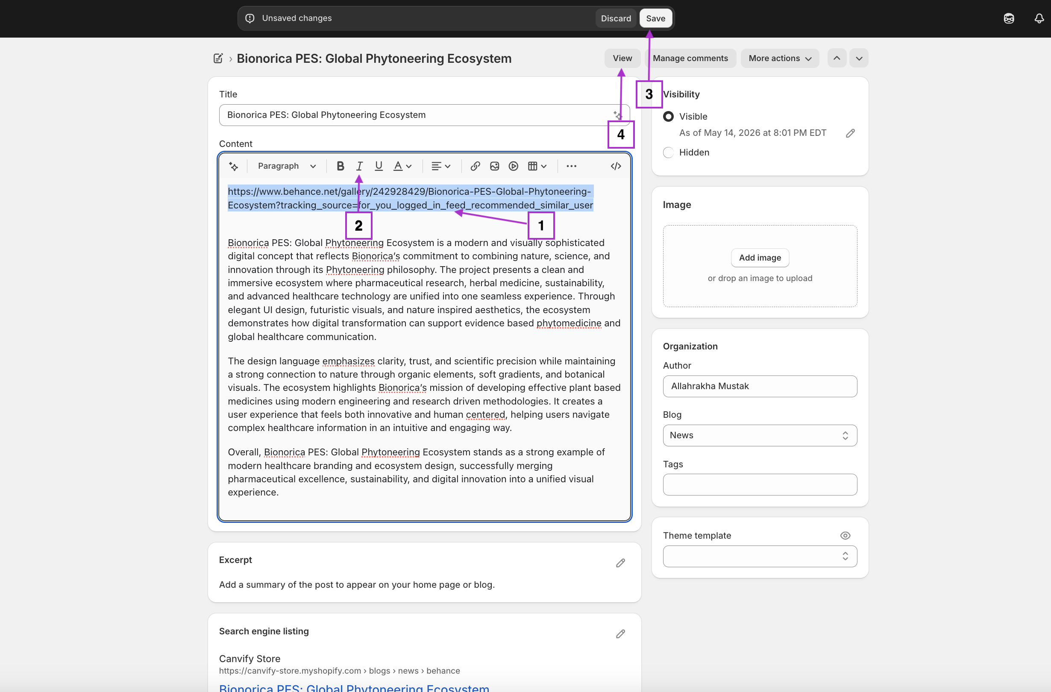The height and width of the screenshot is (692, 1051).
Task: Click into the Author input field
Action: (760, 386)
